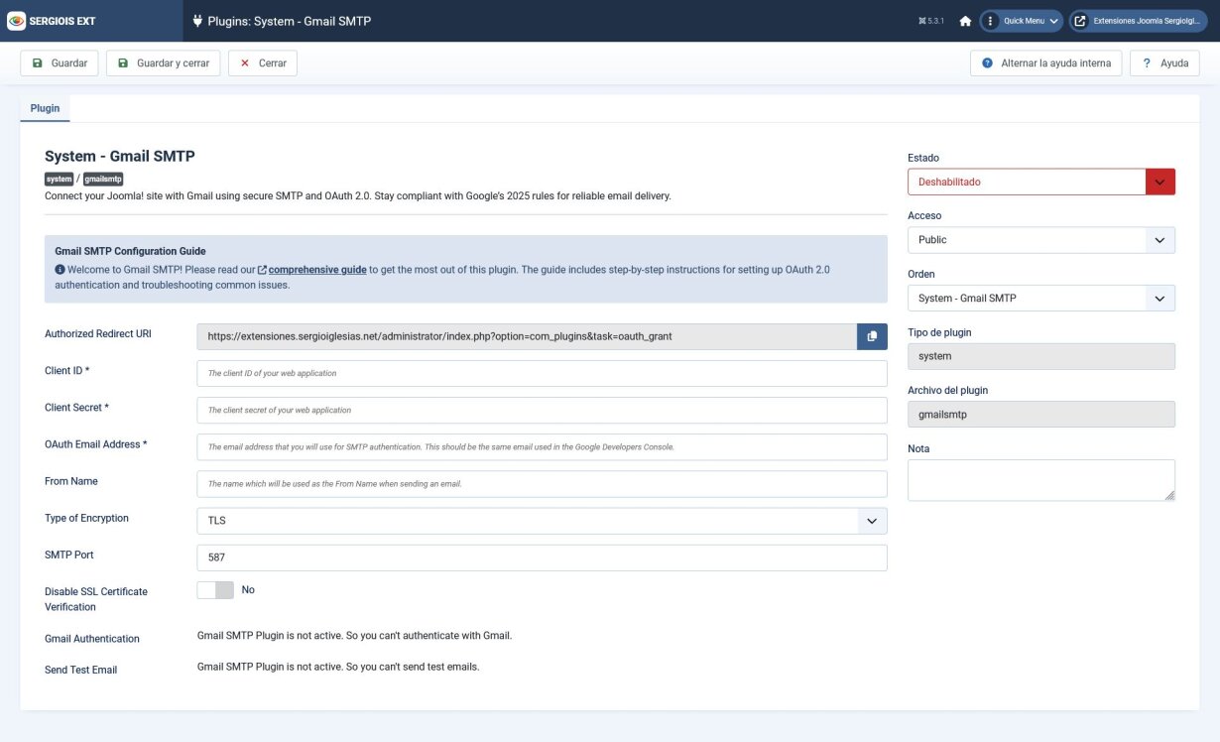The width and height of the screenshot is (1220, 742).
Task: Open the Estado Deshabilitado dropdown
Action: [1041, 182]
